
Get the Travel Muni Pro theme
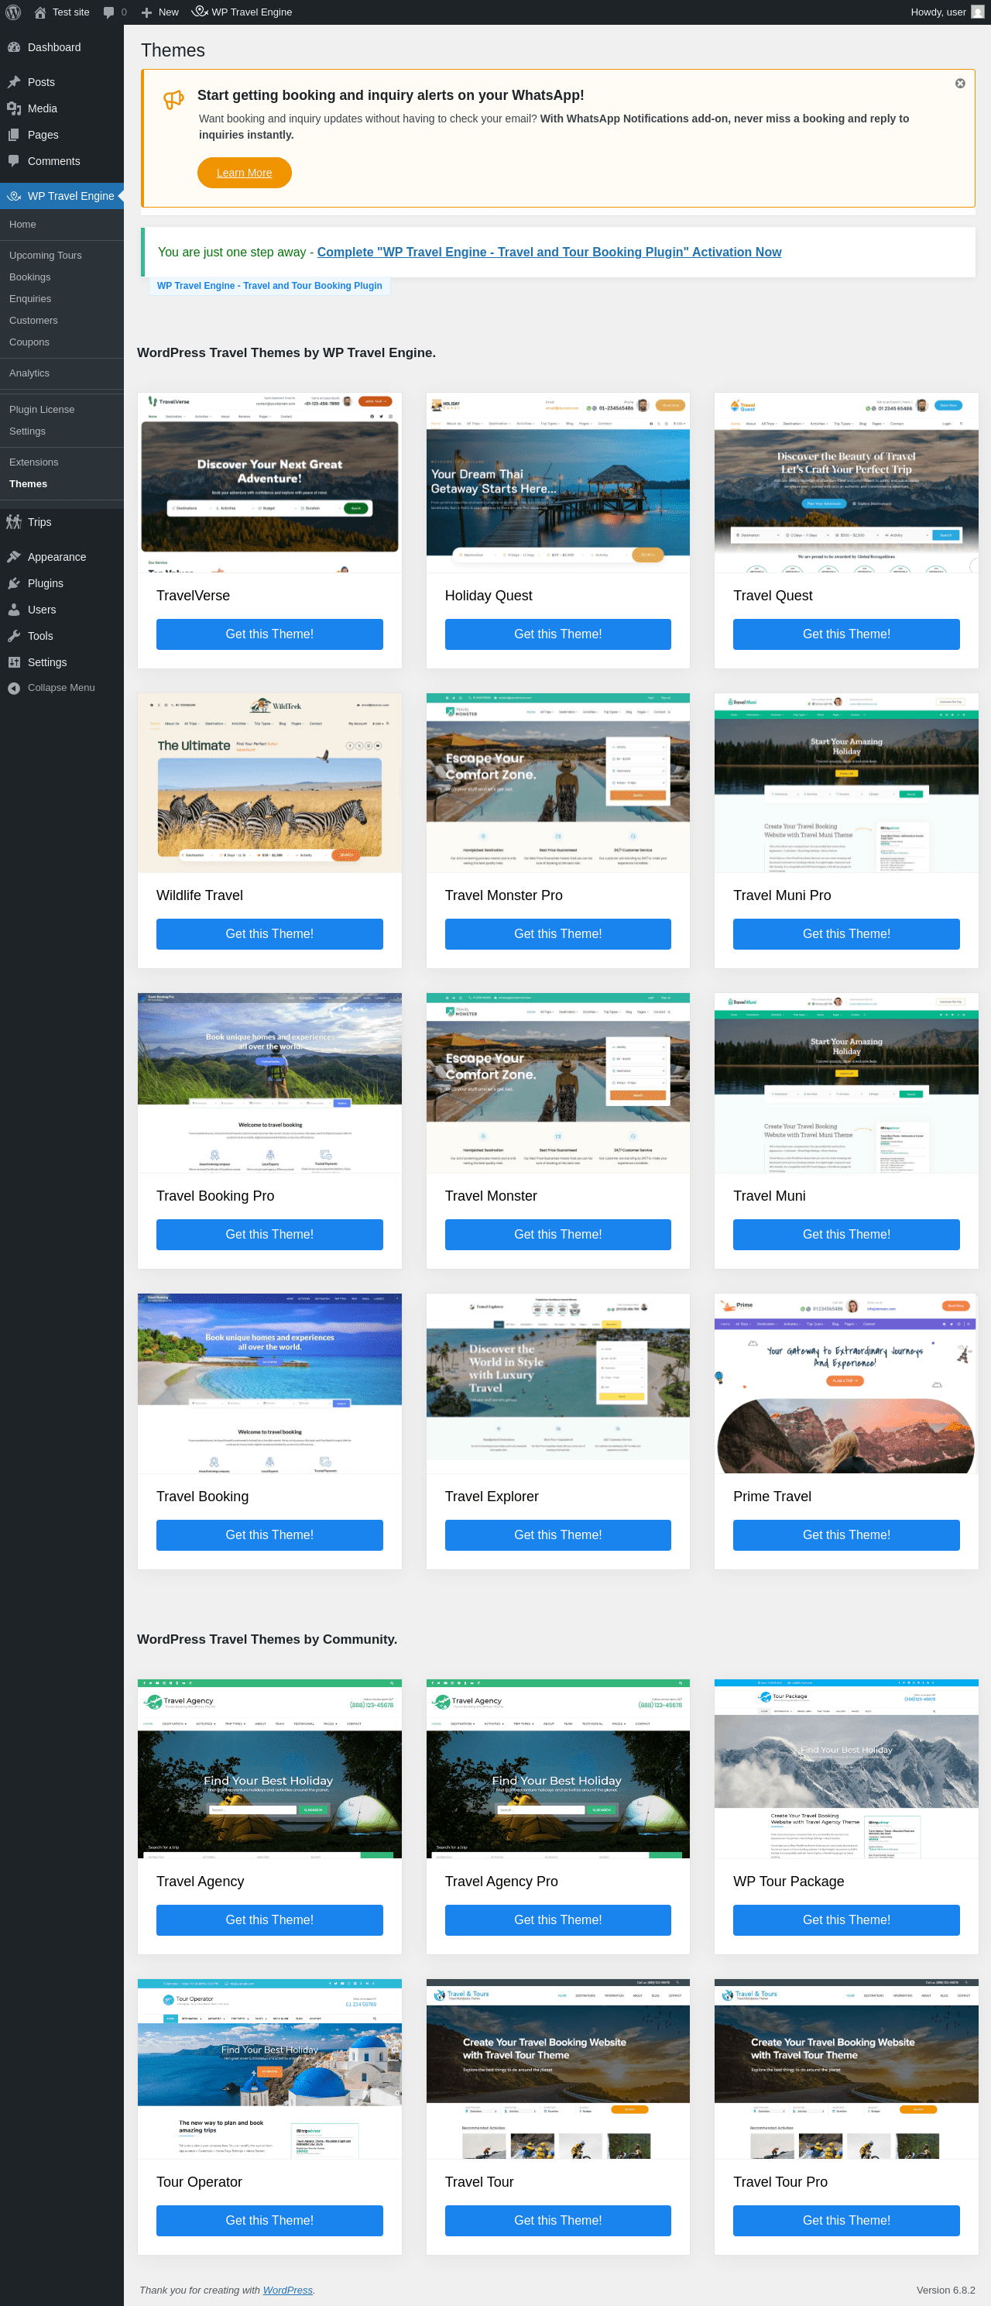point(846,935)
